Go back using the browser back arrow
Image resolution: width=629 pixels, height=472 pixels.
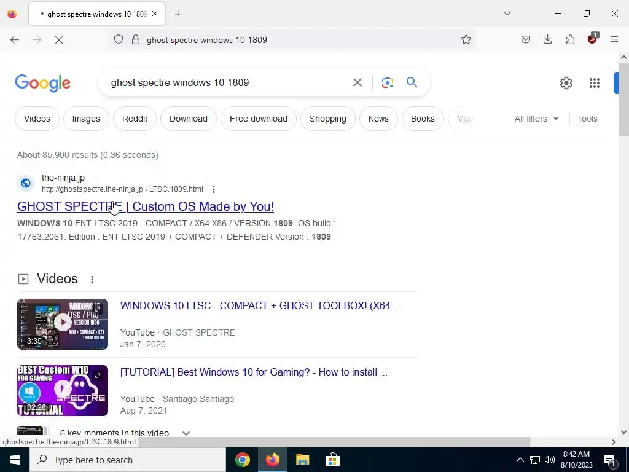pyautogui.click(x=15, y=40)
